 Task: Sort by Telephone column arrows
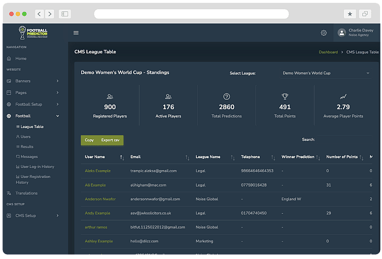(x=273, y=157)
